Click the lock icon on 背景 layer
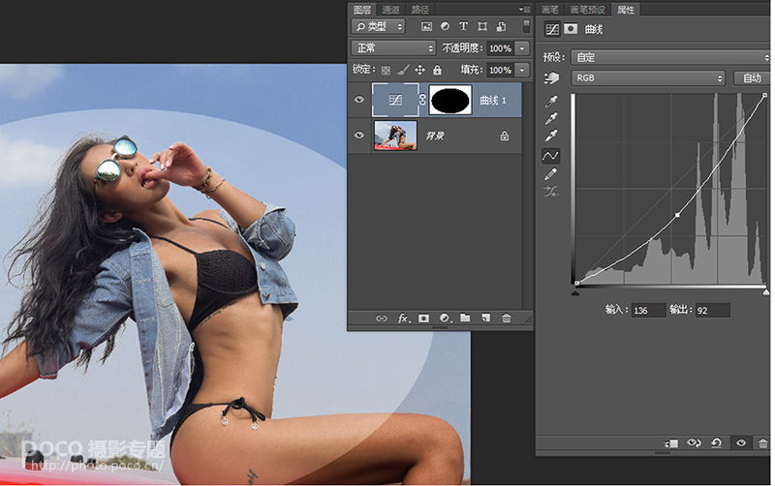This screenshot has width=775, height=486. click(x=504, y=136)
